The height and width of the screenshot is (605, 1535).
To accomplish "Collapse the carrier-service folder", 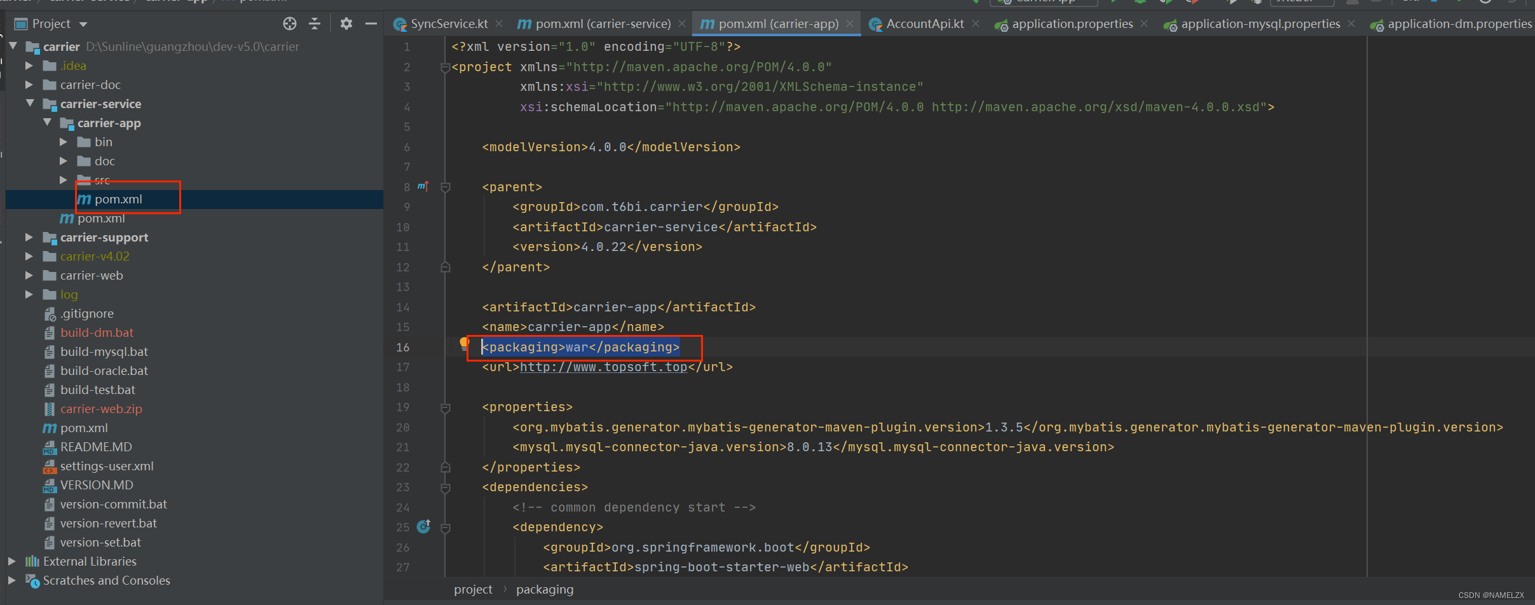I will click(30, 104).
